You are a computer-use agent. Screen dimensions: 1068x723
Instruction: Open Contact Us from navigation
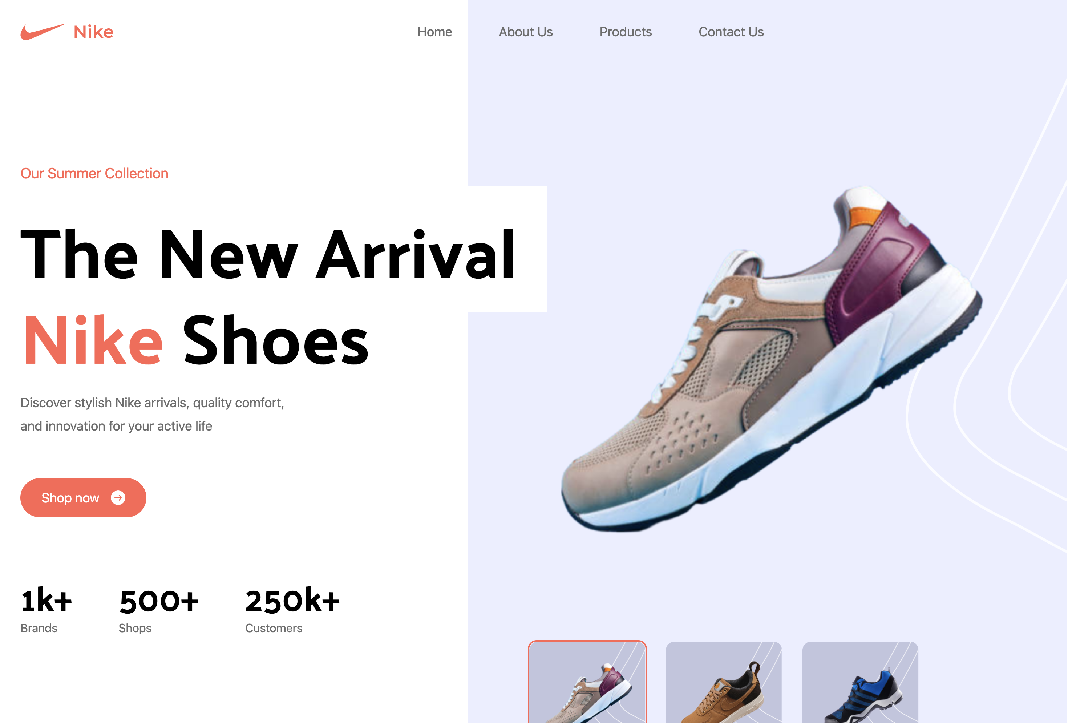(x=731, y=32)
